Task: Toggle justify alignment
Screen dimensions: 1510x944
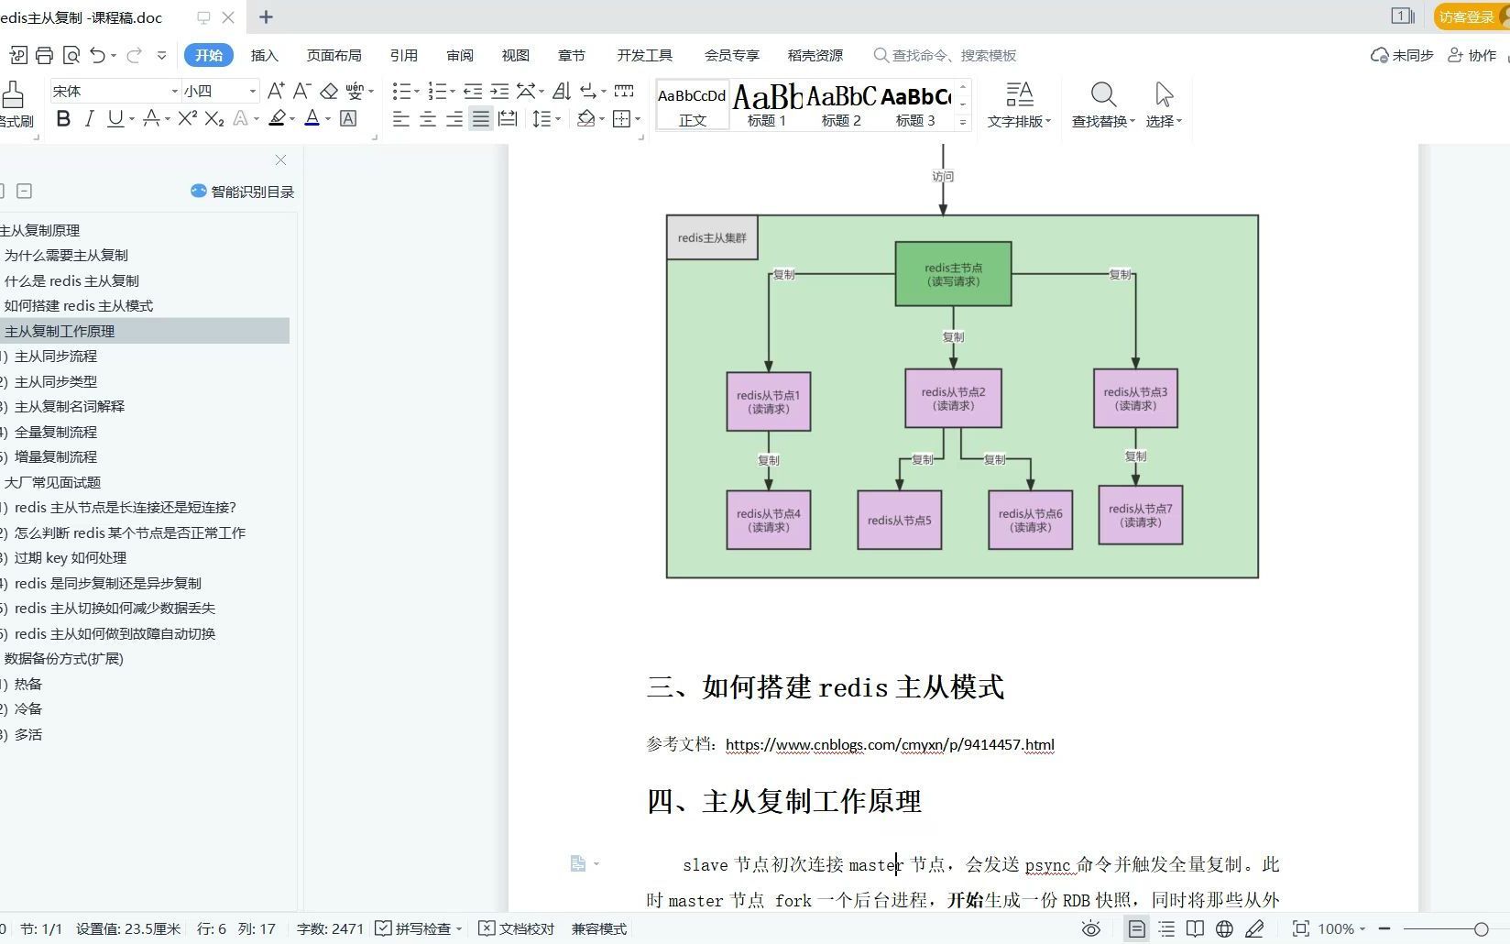Action: click(x=480, y=118)
